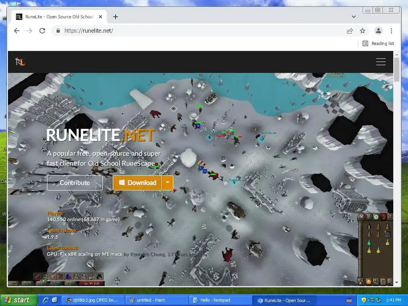Switch to untitled - Paint on taskbar

(157, 300)
